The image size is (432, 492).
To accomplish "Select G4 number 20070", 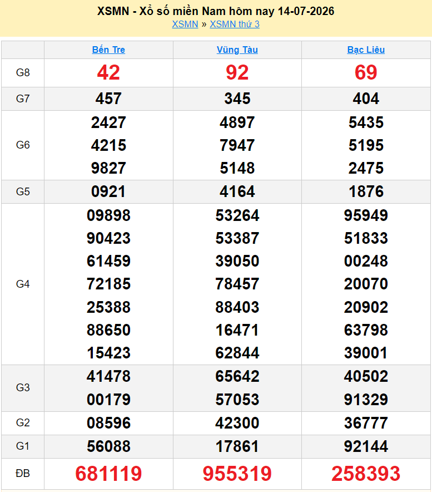I will 366,284.
